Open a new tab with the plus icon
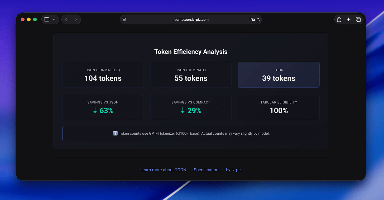The height and width of the screenshot is (200, 384). tap(349, 19)
